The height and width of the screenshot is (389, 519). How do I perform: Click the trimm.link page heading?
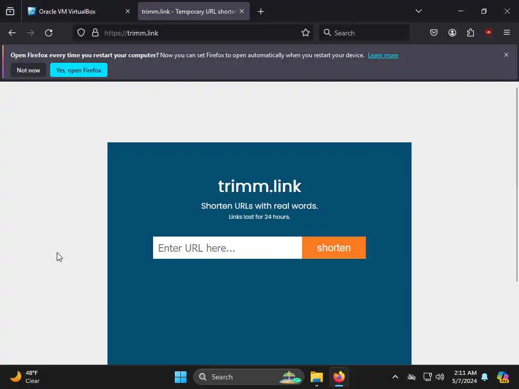click(259, 186)
